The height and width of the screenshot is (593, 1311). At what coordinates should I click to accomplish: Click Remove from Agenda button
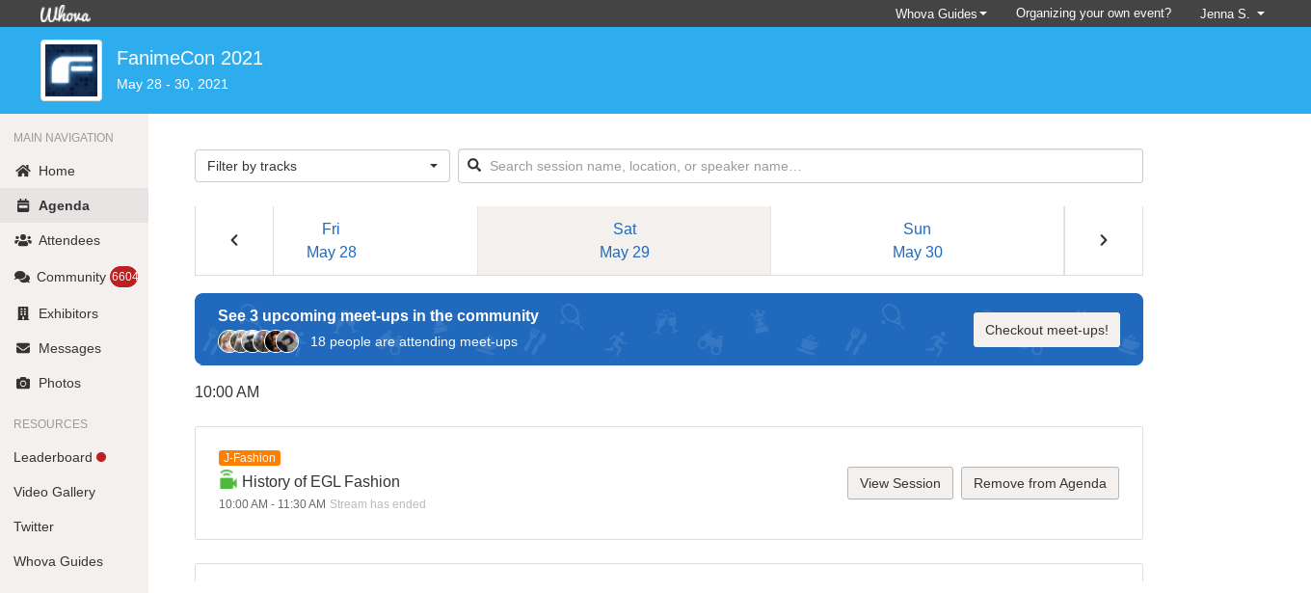point(1040,483)
